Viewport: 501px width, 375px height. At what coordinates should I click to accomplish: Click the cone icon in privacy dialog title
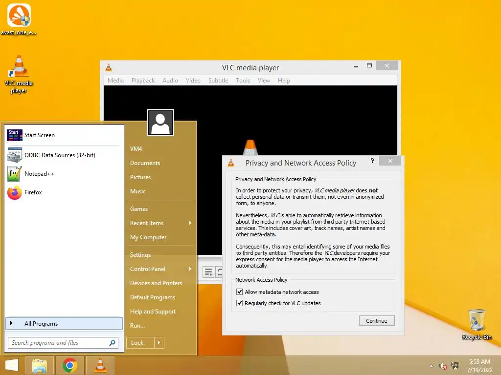click(231, 163)
